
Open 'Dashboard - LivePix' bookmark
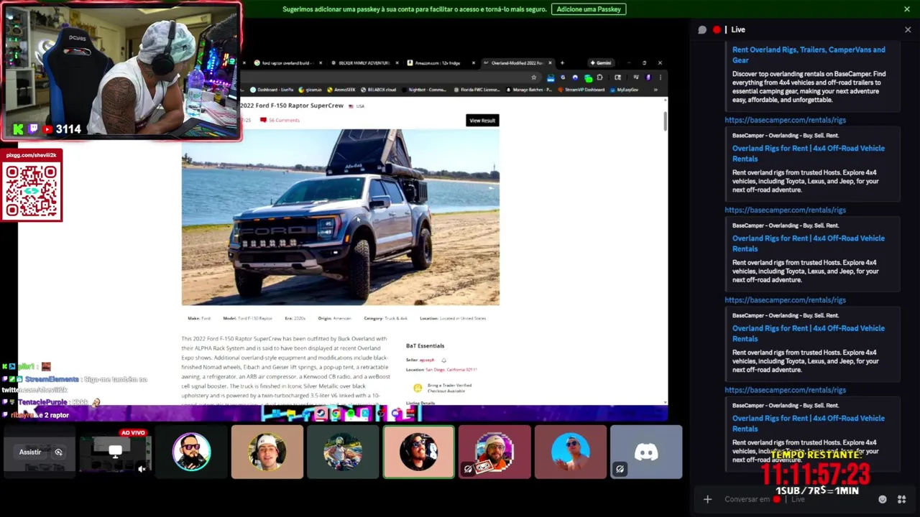click(x=272, y=90)
